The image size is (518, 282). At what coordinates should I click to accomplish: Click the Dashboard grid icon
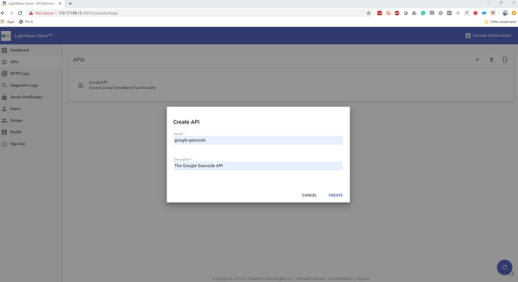(4, 50)
